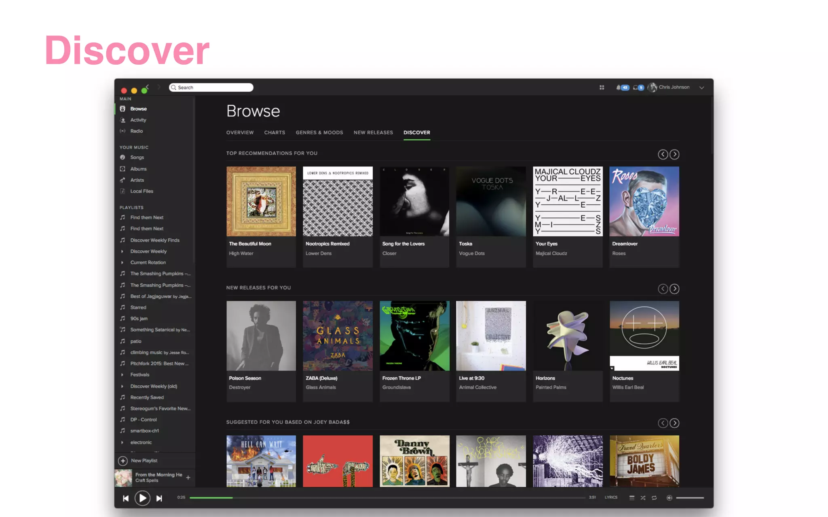Skip to the next track
This screenshot has width=828, height=517.
(x=159, y=498)
